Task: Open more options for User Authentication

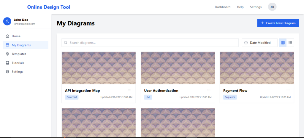Action: pos(209,90)
